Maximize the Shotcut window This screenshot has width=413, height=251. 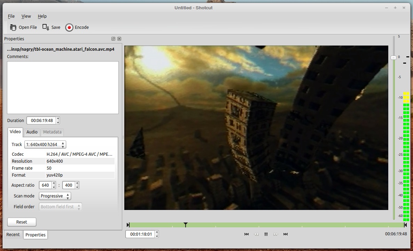tap(395, 8)
